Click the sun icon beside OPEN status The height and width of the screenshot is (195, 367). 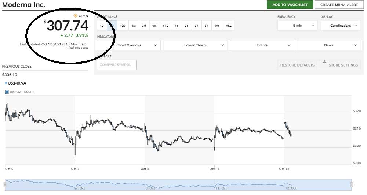pos(75,16)
